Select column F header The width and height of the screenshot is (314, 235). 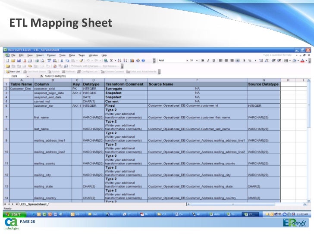[x=197, y=80]
